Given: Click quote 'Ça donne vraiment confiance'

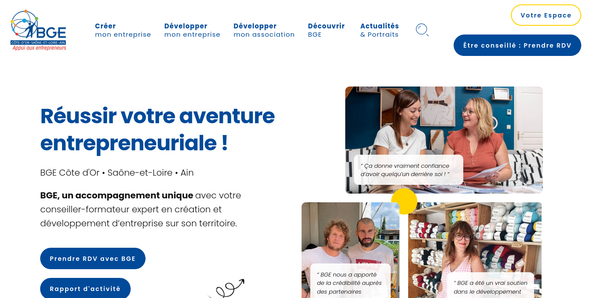Looking at the screenshot, I should click(x=409, y=170).
